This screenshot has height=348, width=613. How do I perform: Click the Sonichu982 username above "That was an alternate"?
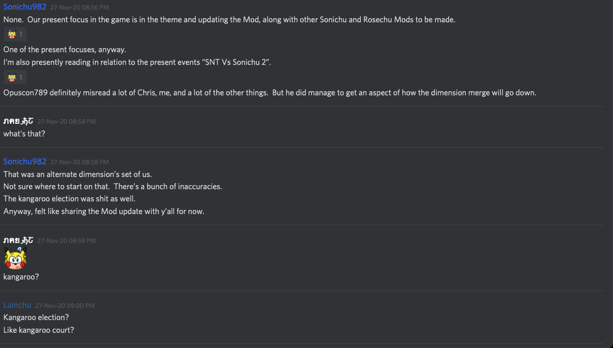pyautogui.click(x=25, y=162)
